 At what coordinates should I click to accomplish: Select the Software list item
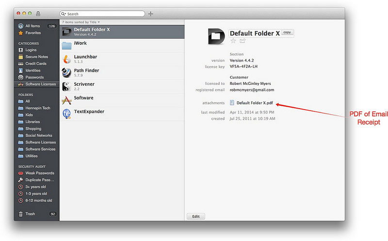pos(122,100)
